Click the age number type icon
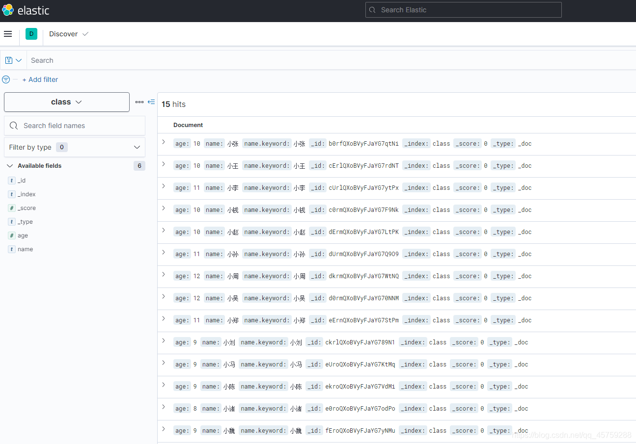Image resolution: width=636 pixels, height=444 pixels. click(x=12, y=235)
